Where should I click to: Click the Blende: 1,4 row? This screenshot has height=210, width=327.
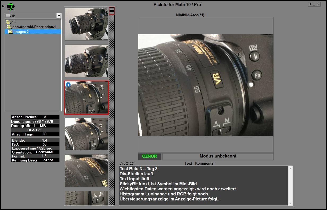(x=35, y=140)
